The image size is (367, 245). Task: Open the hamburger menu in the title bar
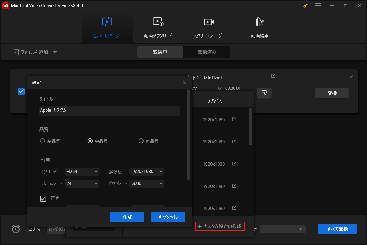point(318,6)
